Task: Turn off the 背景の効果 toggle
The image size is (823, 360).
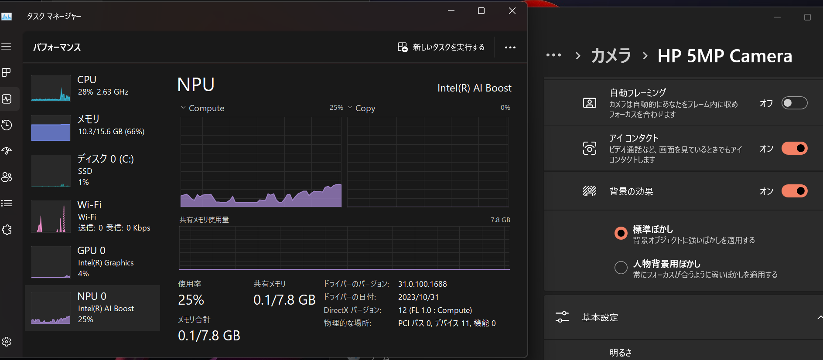Action: 794,191
